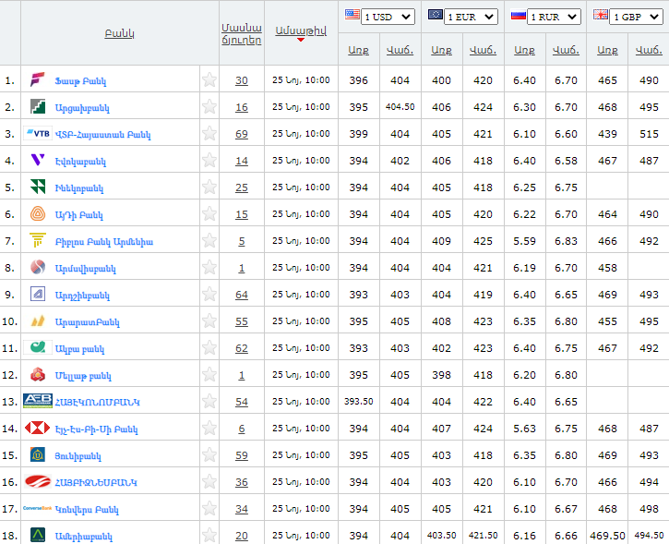This screenshot has height=544, width=669.
Task: Star the Ակբա բանկ row as favorite
Action: 209,348
